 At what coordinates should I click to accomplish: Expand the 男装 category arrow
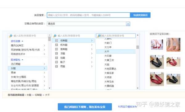[x=44, y=73]
